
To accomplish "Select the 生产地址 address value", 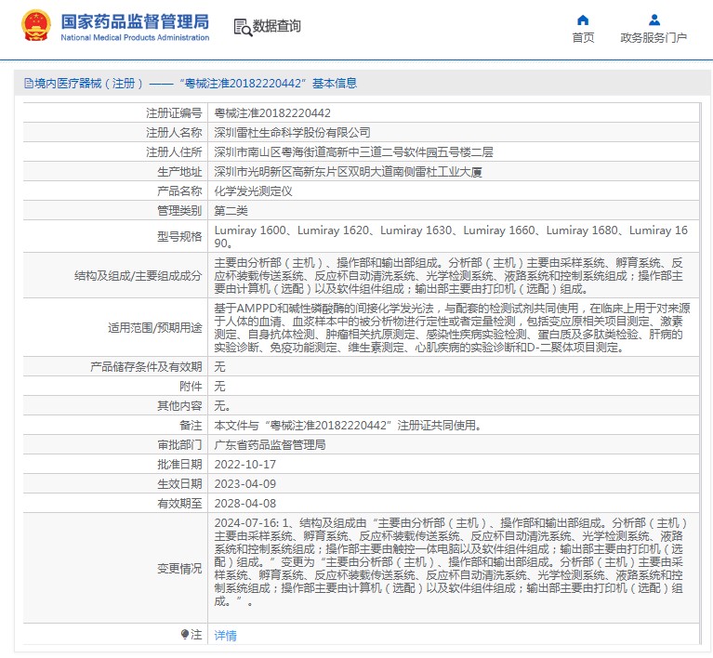I will pyautogui.click(x=348, y=172).
